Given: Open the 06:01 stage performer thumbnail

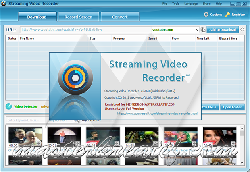Looking at the screenshot, I should [64, 137].
